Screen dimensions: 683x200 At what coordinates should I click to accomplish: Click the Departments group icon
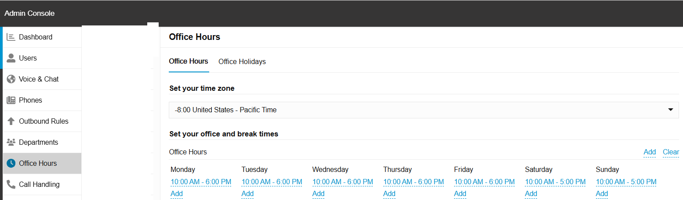click(x=11, y=143)
